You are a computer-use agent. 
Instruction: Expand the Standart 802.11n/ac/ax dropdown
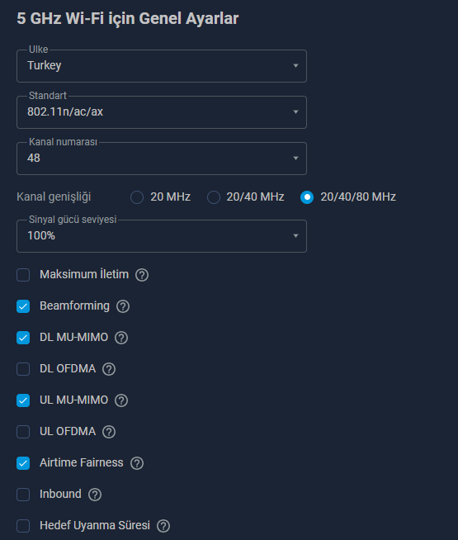(162, 112)
